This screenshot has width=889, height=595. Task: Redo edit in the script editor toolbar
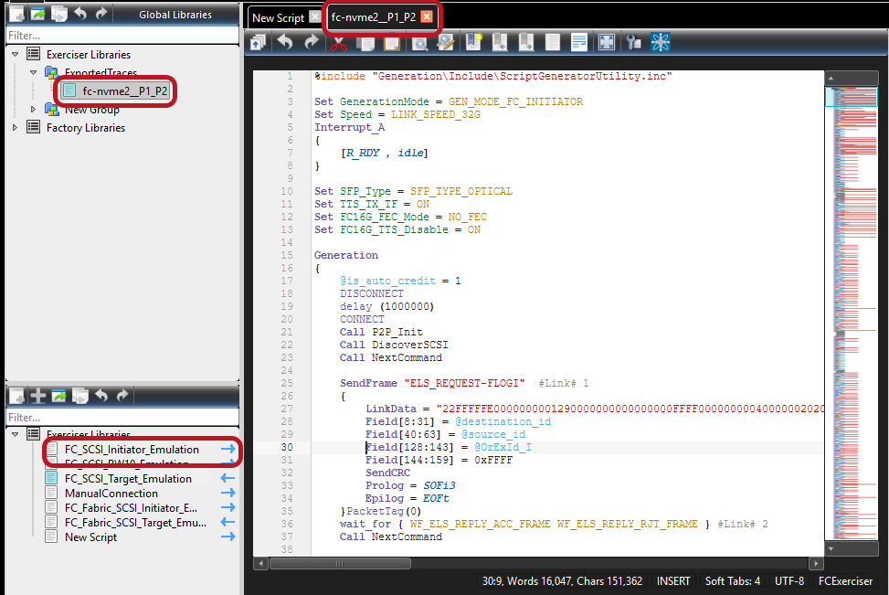coord(312,43)
